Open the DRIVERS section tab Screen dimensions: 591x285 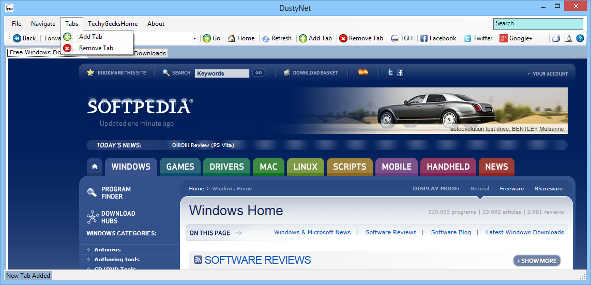click(x=226, y=167)
